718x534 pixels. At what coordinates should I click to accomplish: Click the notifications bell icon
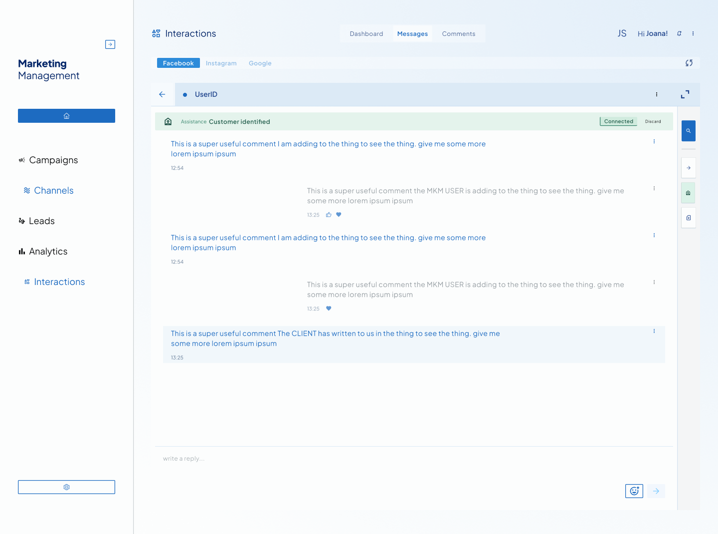pyautogui.click(x=679, y=33)
